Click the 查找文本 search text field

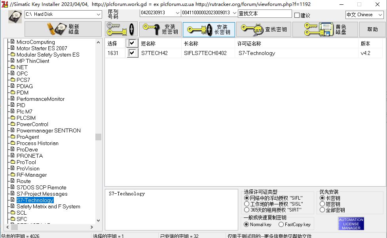(265, 13)
